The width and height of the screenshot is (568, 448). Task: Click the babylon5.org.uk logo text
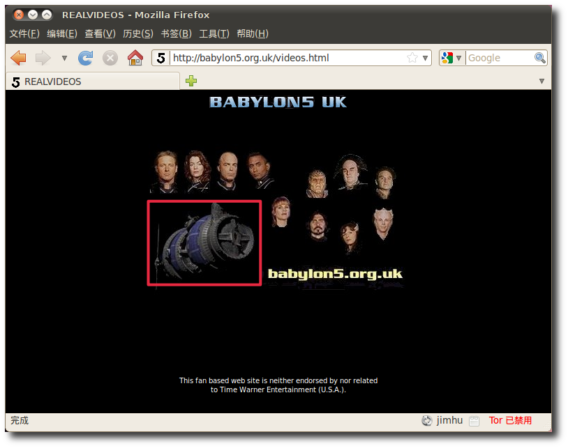[335, 274]
